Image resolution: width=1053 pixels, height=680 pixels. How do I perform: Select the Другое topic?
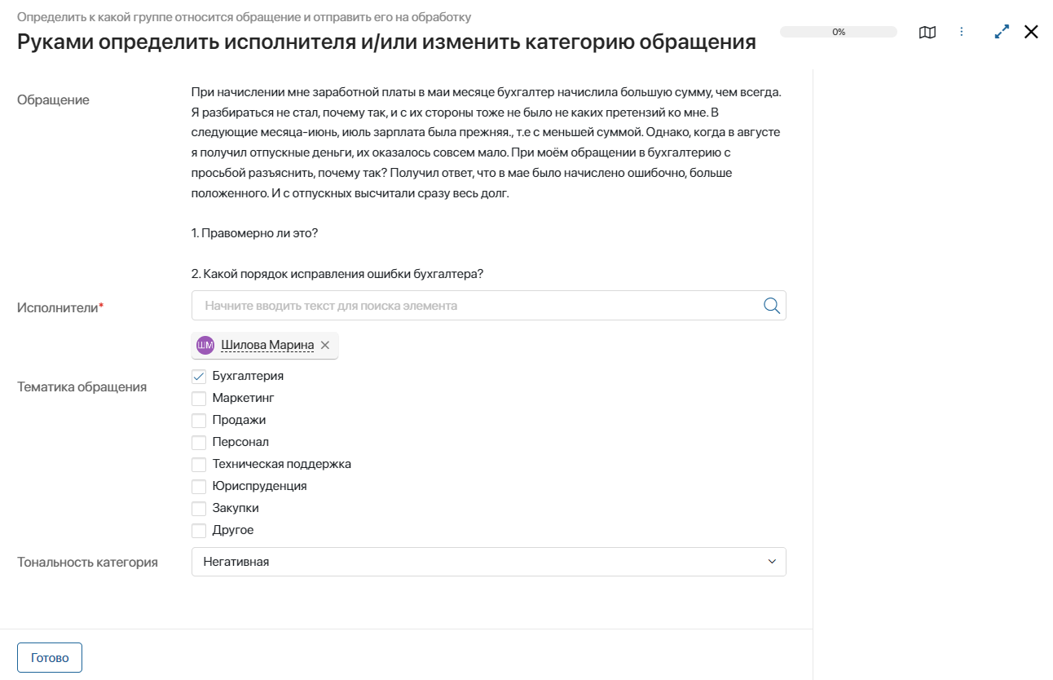[198, 530]
